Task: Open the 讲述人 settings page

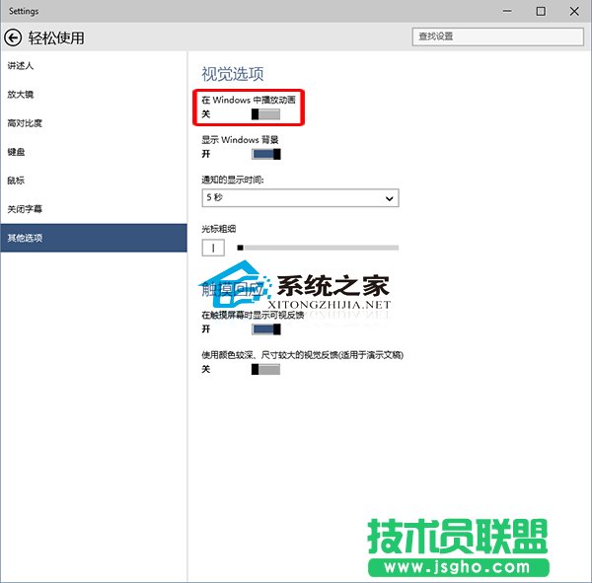Action: coord(94,66)
